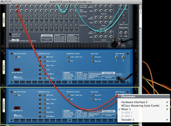Click the Sample Memory display on Dr.REX 1

(17, 70)
